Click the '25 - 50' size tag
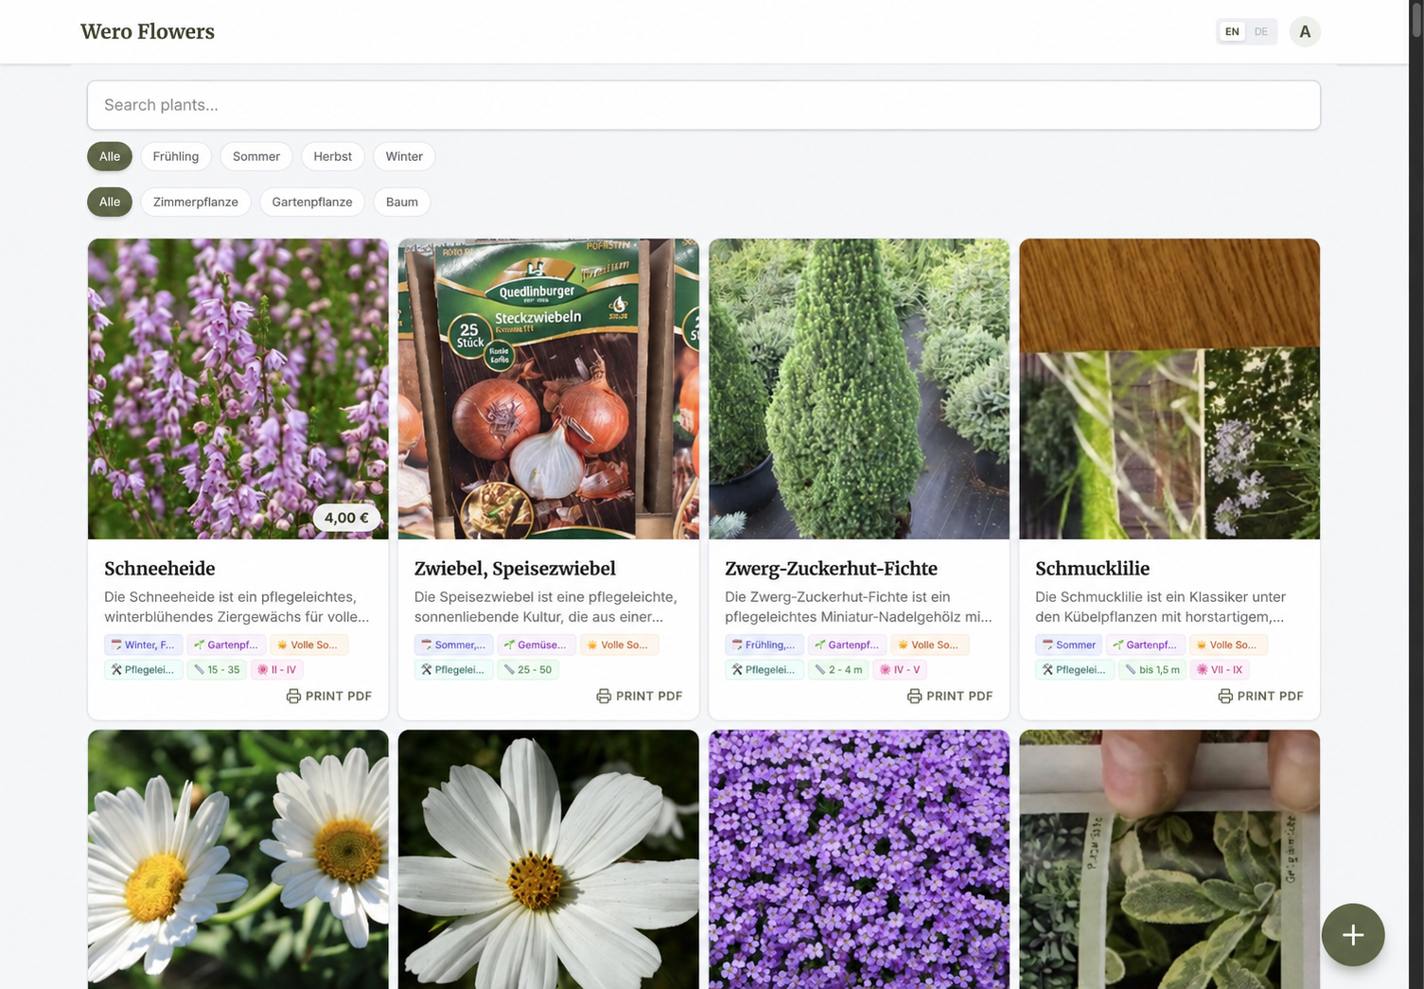Image resolution: width=1424 pixels, height=989 pixels. pos(528,669)
